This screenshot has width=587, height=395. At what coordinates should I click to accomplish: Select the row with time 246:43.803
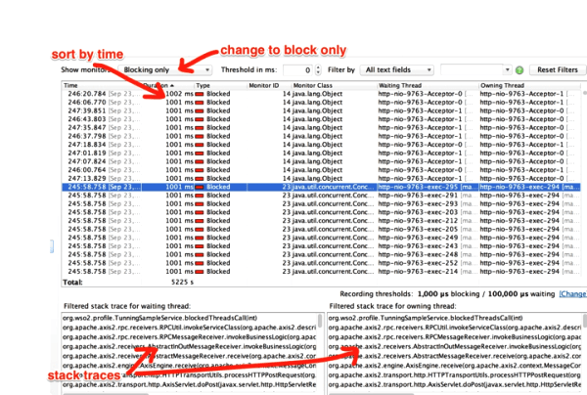[x=321, y=119]
